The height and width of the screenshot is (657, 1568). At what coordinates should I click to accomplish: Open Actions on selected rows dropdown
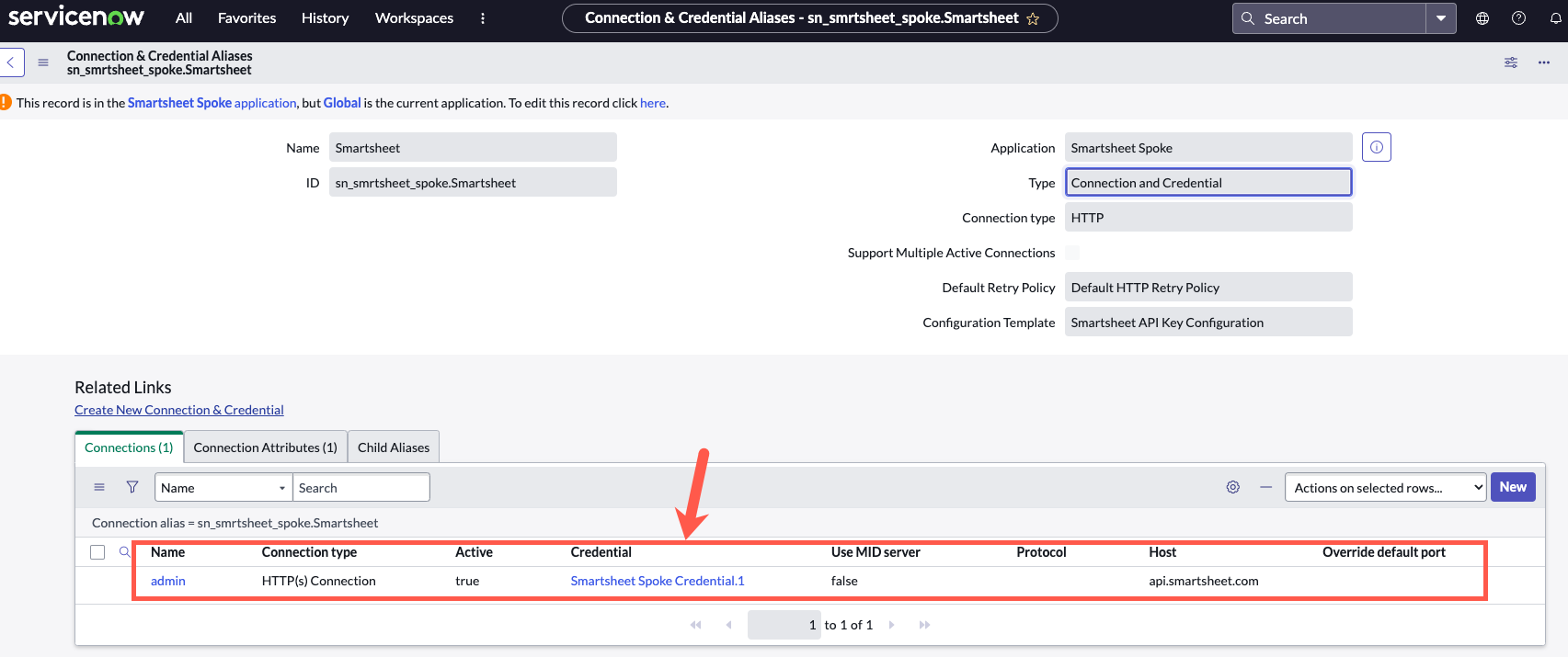click(1386, 487)
